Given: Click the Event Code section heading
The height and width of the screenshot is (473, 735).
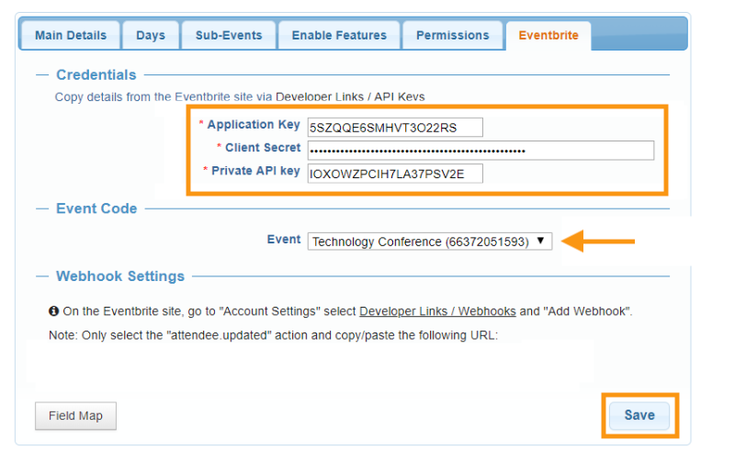Looking at the screenshot, I should pyautogui.click(x=96, y=208).
